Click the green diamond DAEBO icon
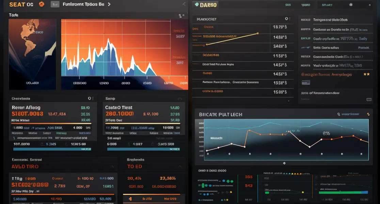Screen dimensions: 380x204 click(x=196, y=5)
